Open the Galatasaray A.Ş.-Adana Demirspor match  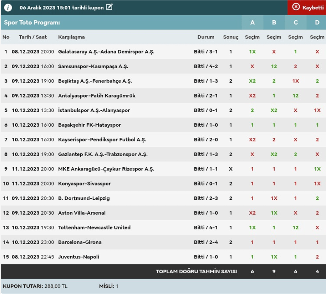coord(106,52)
